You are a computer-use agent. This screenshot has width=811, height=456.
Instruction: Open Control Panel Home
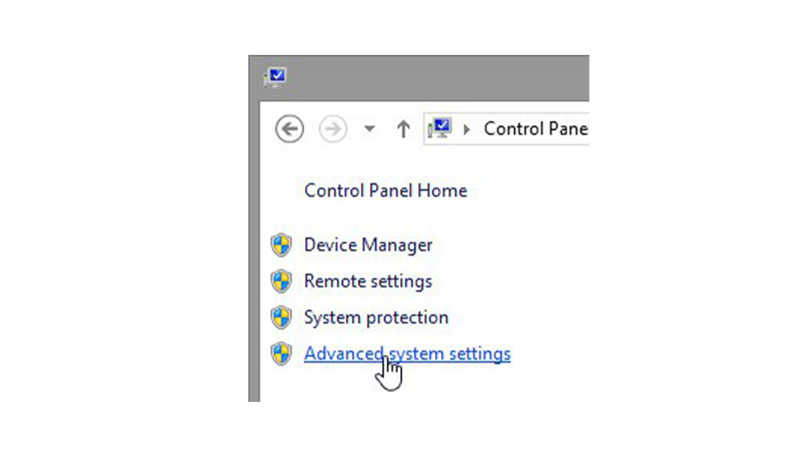[385, 190]
